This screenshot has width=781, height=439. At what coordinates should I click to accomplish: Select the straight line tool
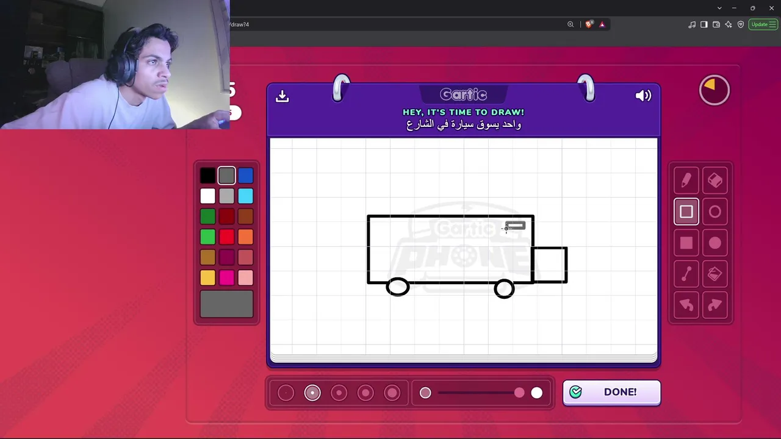(x=686, y=274)
